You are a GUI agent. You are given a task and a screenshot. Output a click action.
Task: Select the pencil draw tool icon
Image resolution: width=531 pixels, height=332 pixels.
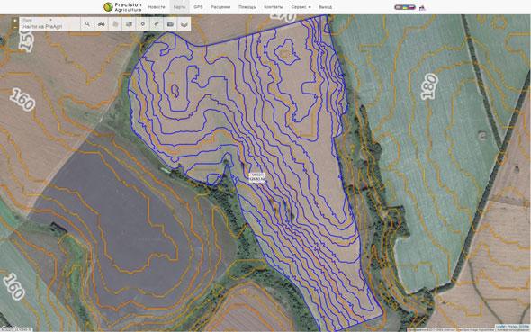[x=157, y=24]
